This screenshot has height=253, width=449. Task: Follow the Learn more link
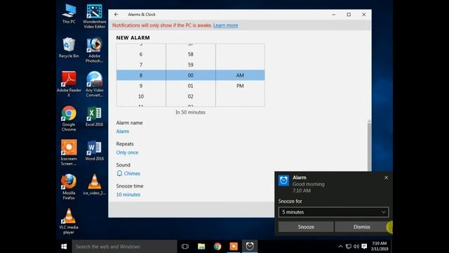click(226, 25)
